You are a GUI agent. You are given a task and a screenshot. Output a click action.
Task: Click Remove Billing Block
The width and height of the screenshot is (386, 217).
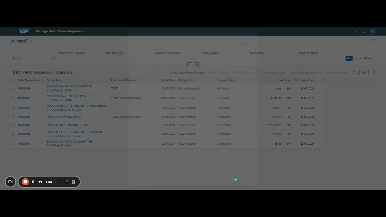click(x=271, y=73)
